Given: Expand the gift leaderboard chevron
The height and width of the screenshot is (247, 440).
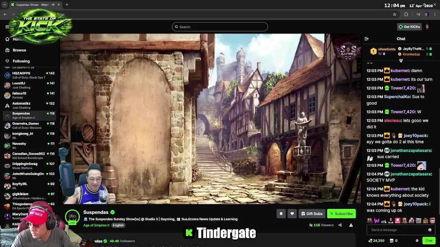Looking at the screenshot, I should (401, 61).
